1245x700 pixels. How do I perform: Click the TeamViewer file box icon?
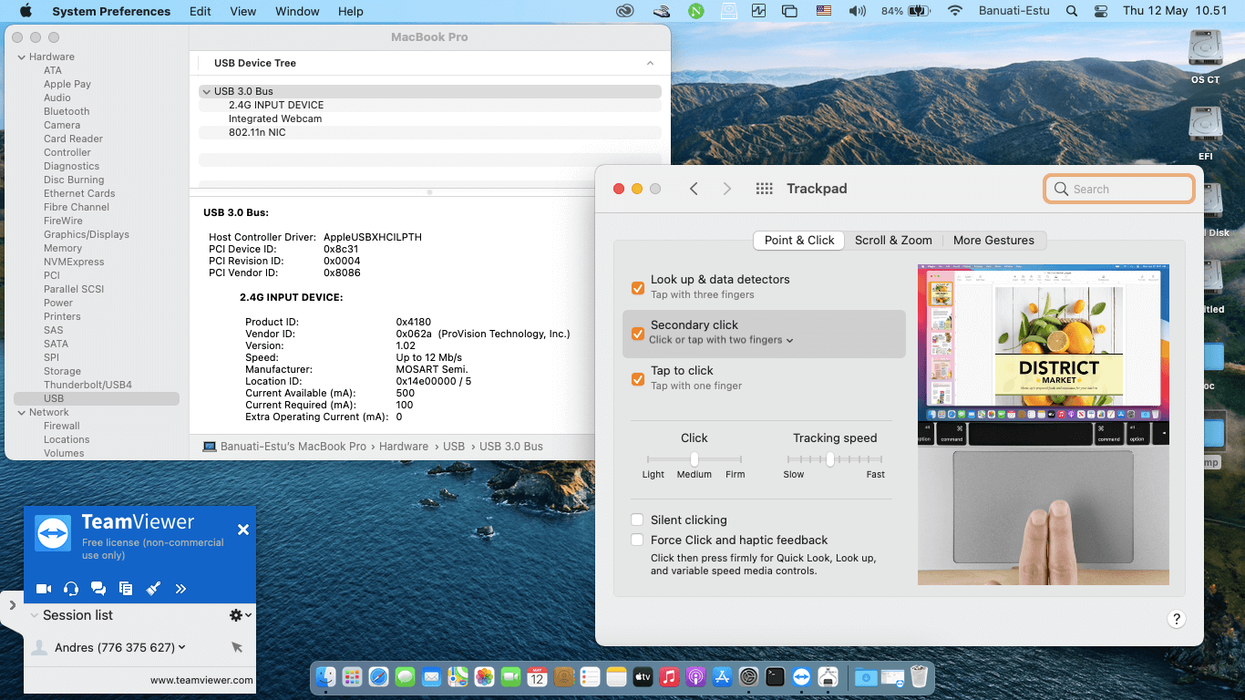click(x=126, y=589)
